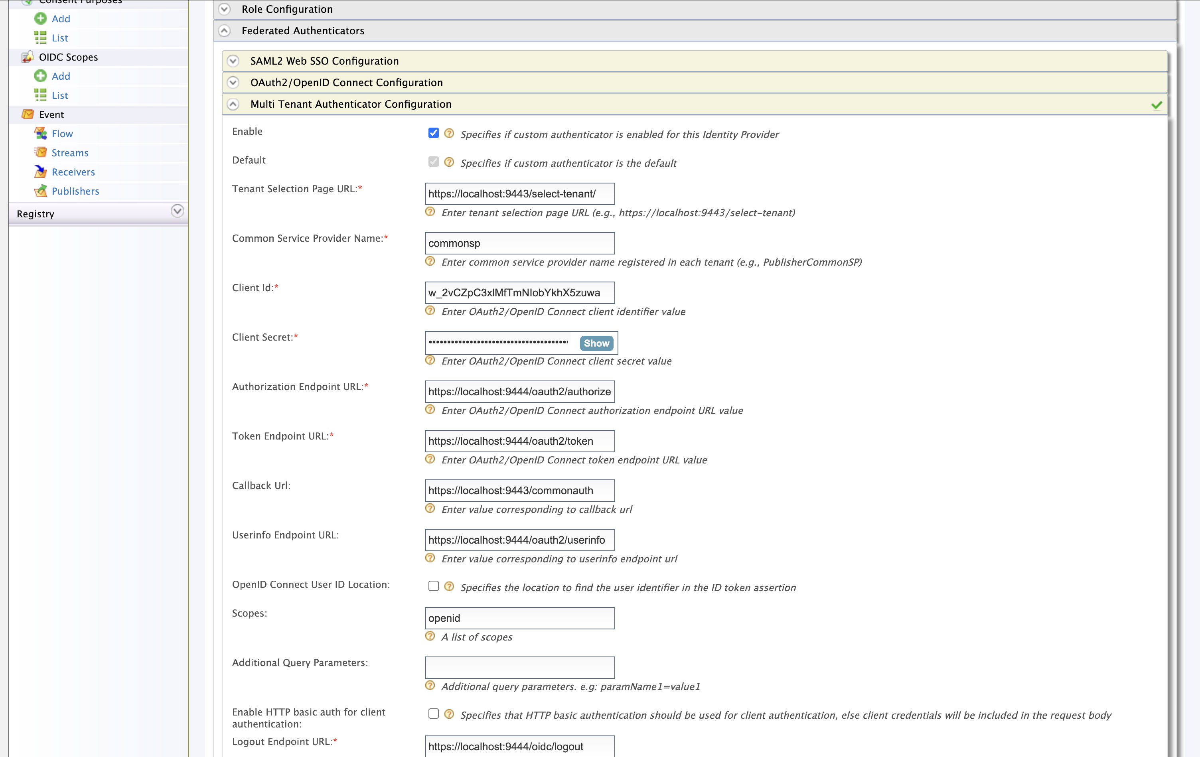
Task: Expand the Registry sidebar menu
Action: (x=177, y=211)
